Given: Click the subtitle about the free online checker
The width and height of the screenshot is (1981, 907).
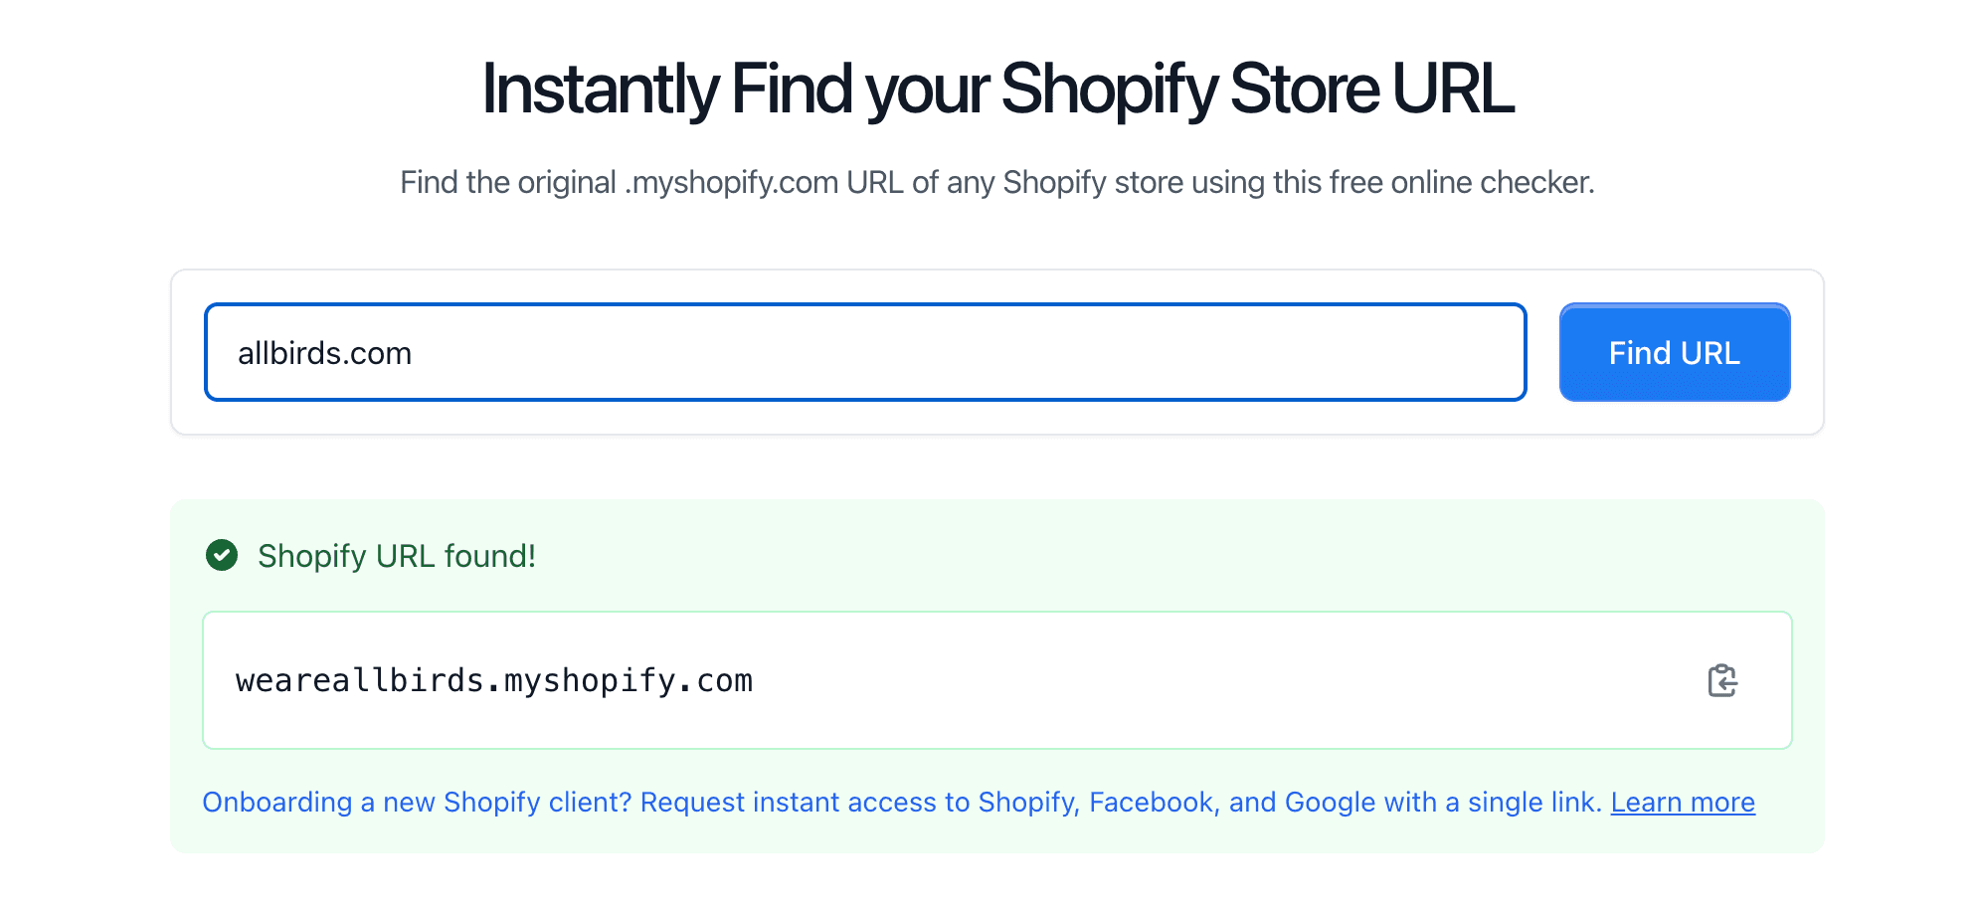Looking at the screenshot, I should coord(996,182).
